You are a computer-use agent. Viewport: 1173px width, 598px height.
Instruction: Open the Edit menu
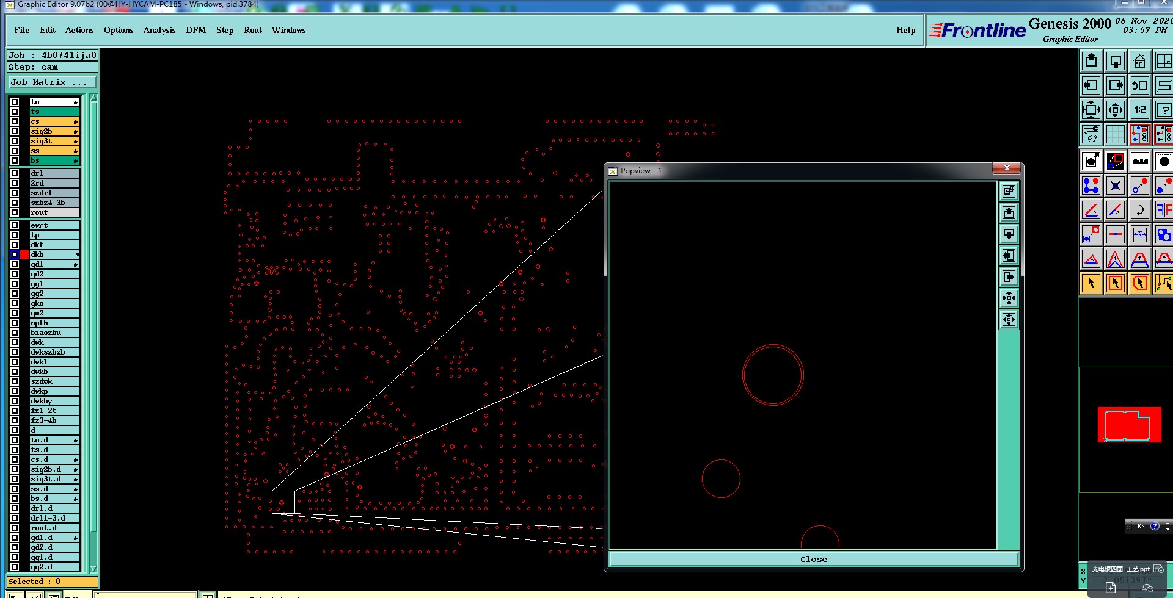(x=48, y=30)
